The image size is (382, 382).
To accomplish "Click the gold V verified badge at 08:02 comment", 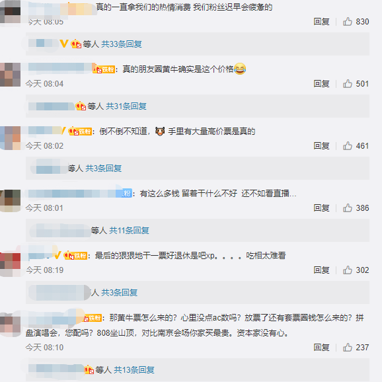I will click(63, 131).
